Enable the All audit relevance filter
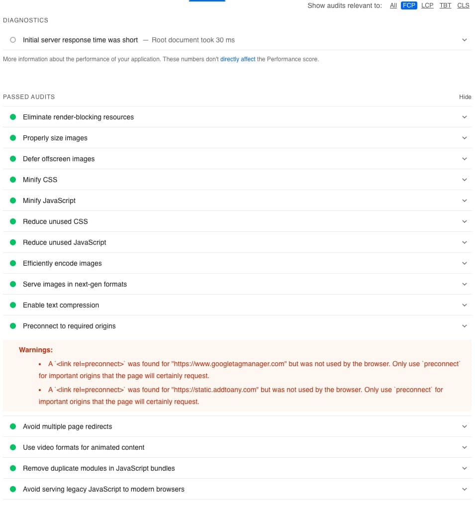The image size is (475, 505). [x=393, y=5]
